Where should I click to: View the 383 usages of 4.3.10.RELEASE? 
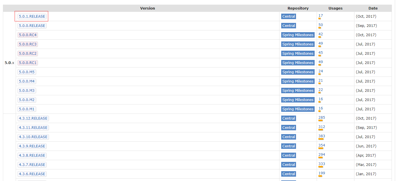pos(322,136)
